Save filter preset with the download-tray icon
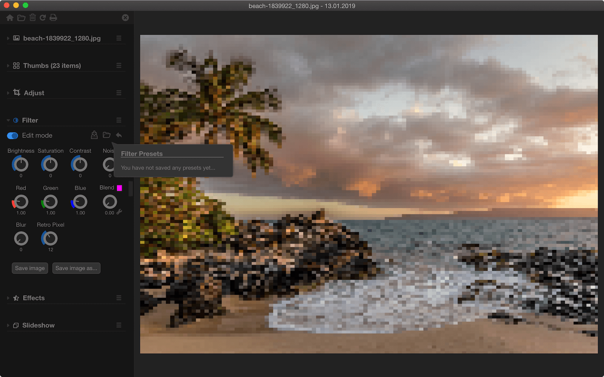Viewport: 604px width, 377px height. point(94,135)
